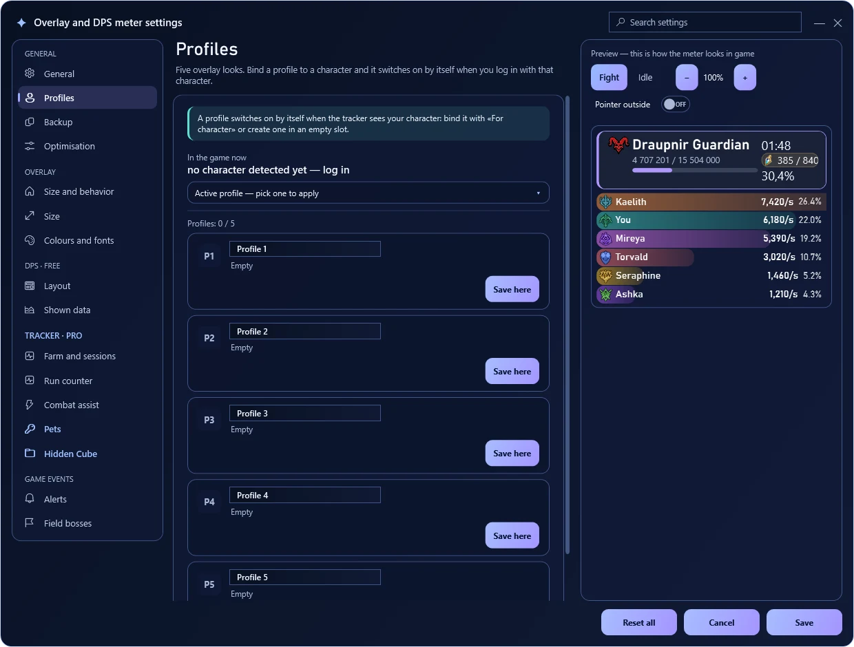Click the Backup copy icon
Image resolution: width=854 pixels, height=647 pixels.
click(30, 122)
